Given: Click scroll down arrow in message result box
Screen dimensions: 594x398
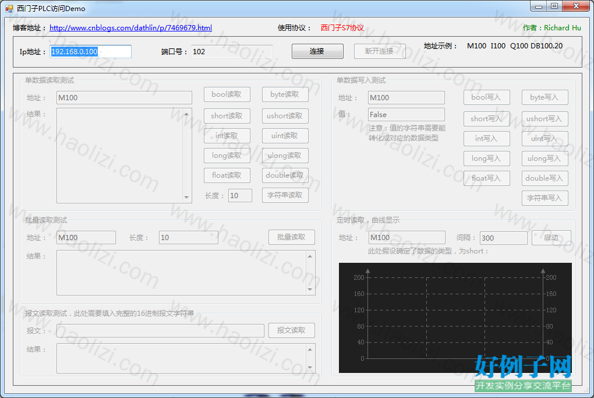Looking at the screenshot, I should pyautogui.click(x=310, y=368).
